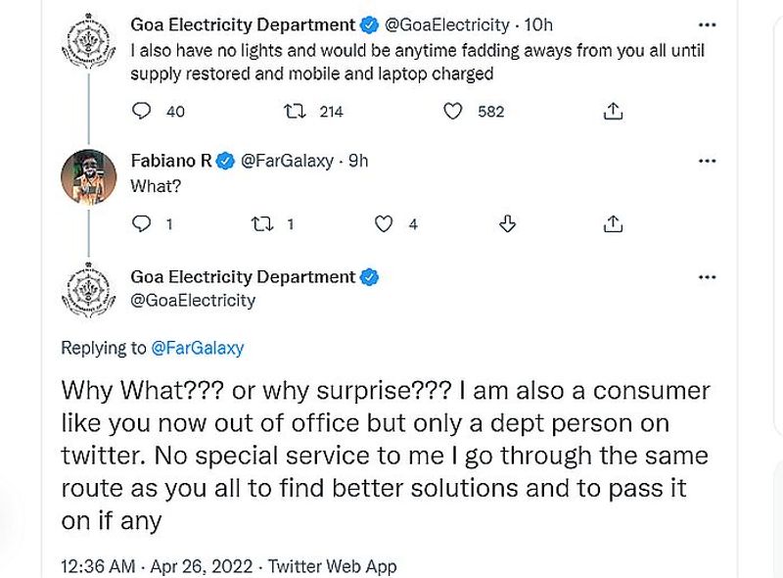
Task: Open more options on the first tweet
Action: tap(707, 24)
